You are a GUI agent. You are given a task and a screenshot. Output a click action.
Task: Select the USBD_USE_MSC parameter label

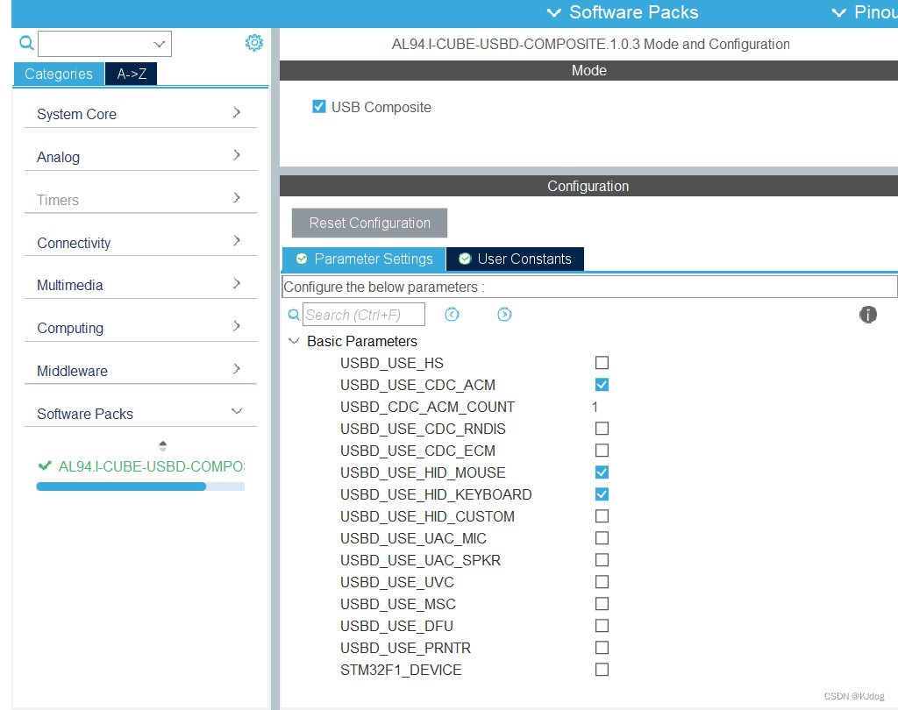click(x=398, y=604)
